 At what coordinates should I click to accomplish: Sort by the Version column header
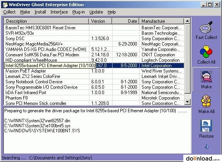pos(101,21)
